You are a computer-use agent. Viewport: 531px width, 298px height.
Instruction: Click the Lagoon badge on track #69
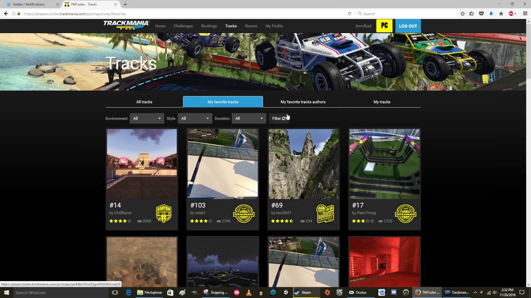pos(325,214)
